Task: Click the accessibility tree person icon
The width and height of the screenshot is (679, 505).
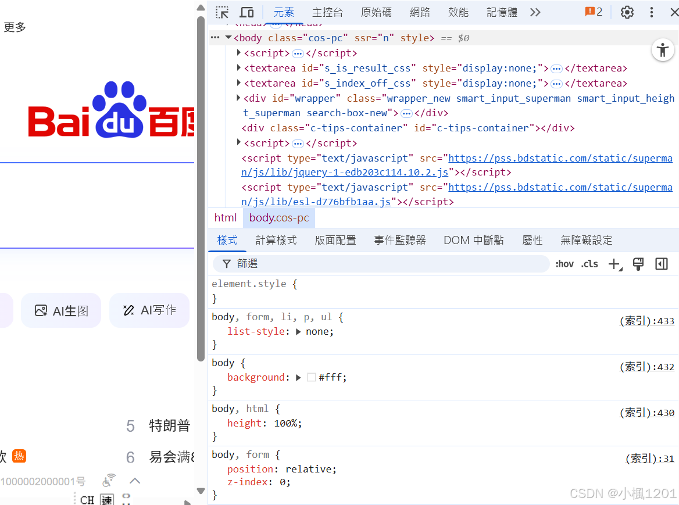Action: pos(663,50)
